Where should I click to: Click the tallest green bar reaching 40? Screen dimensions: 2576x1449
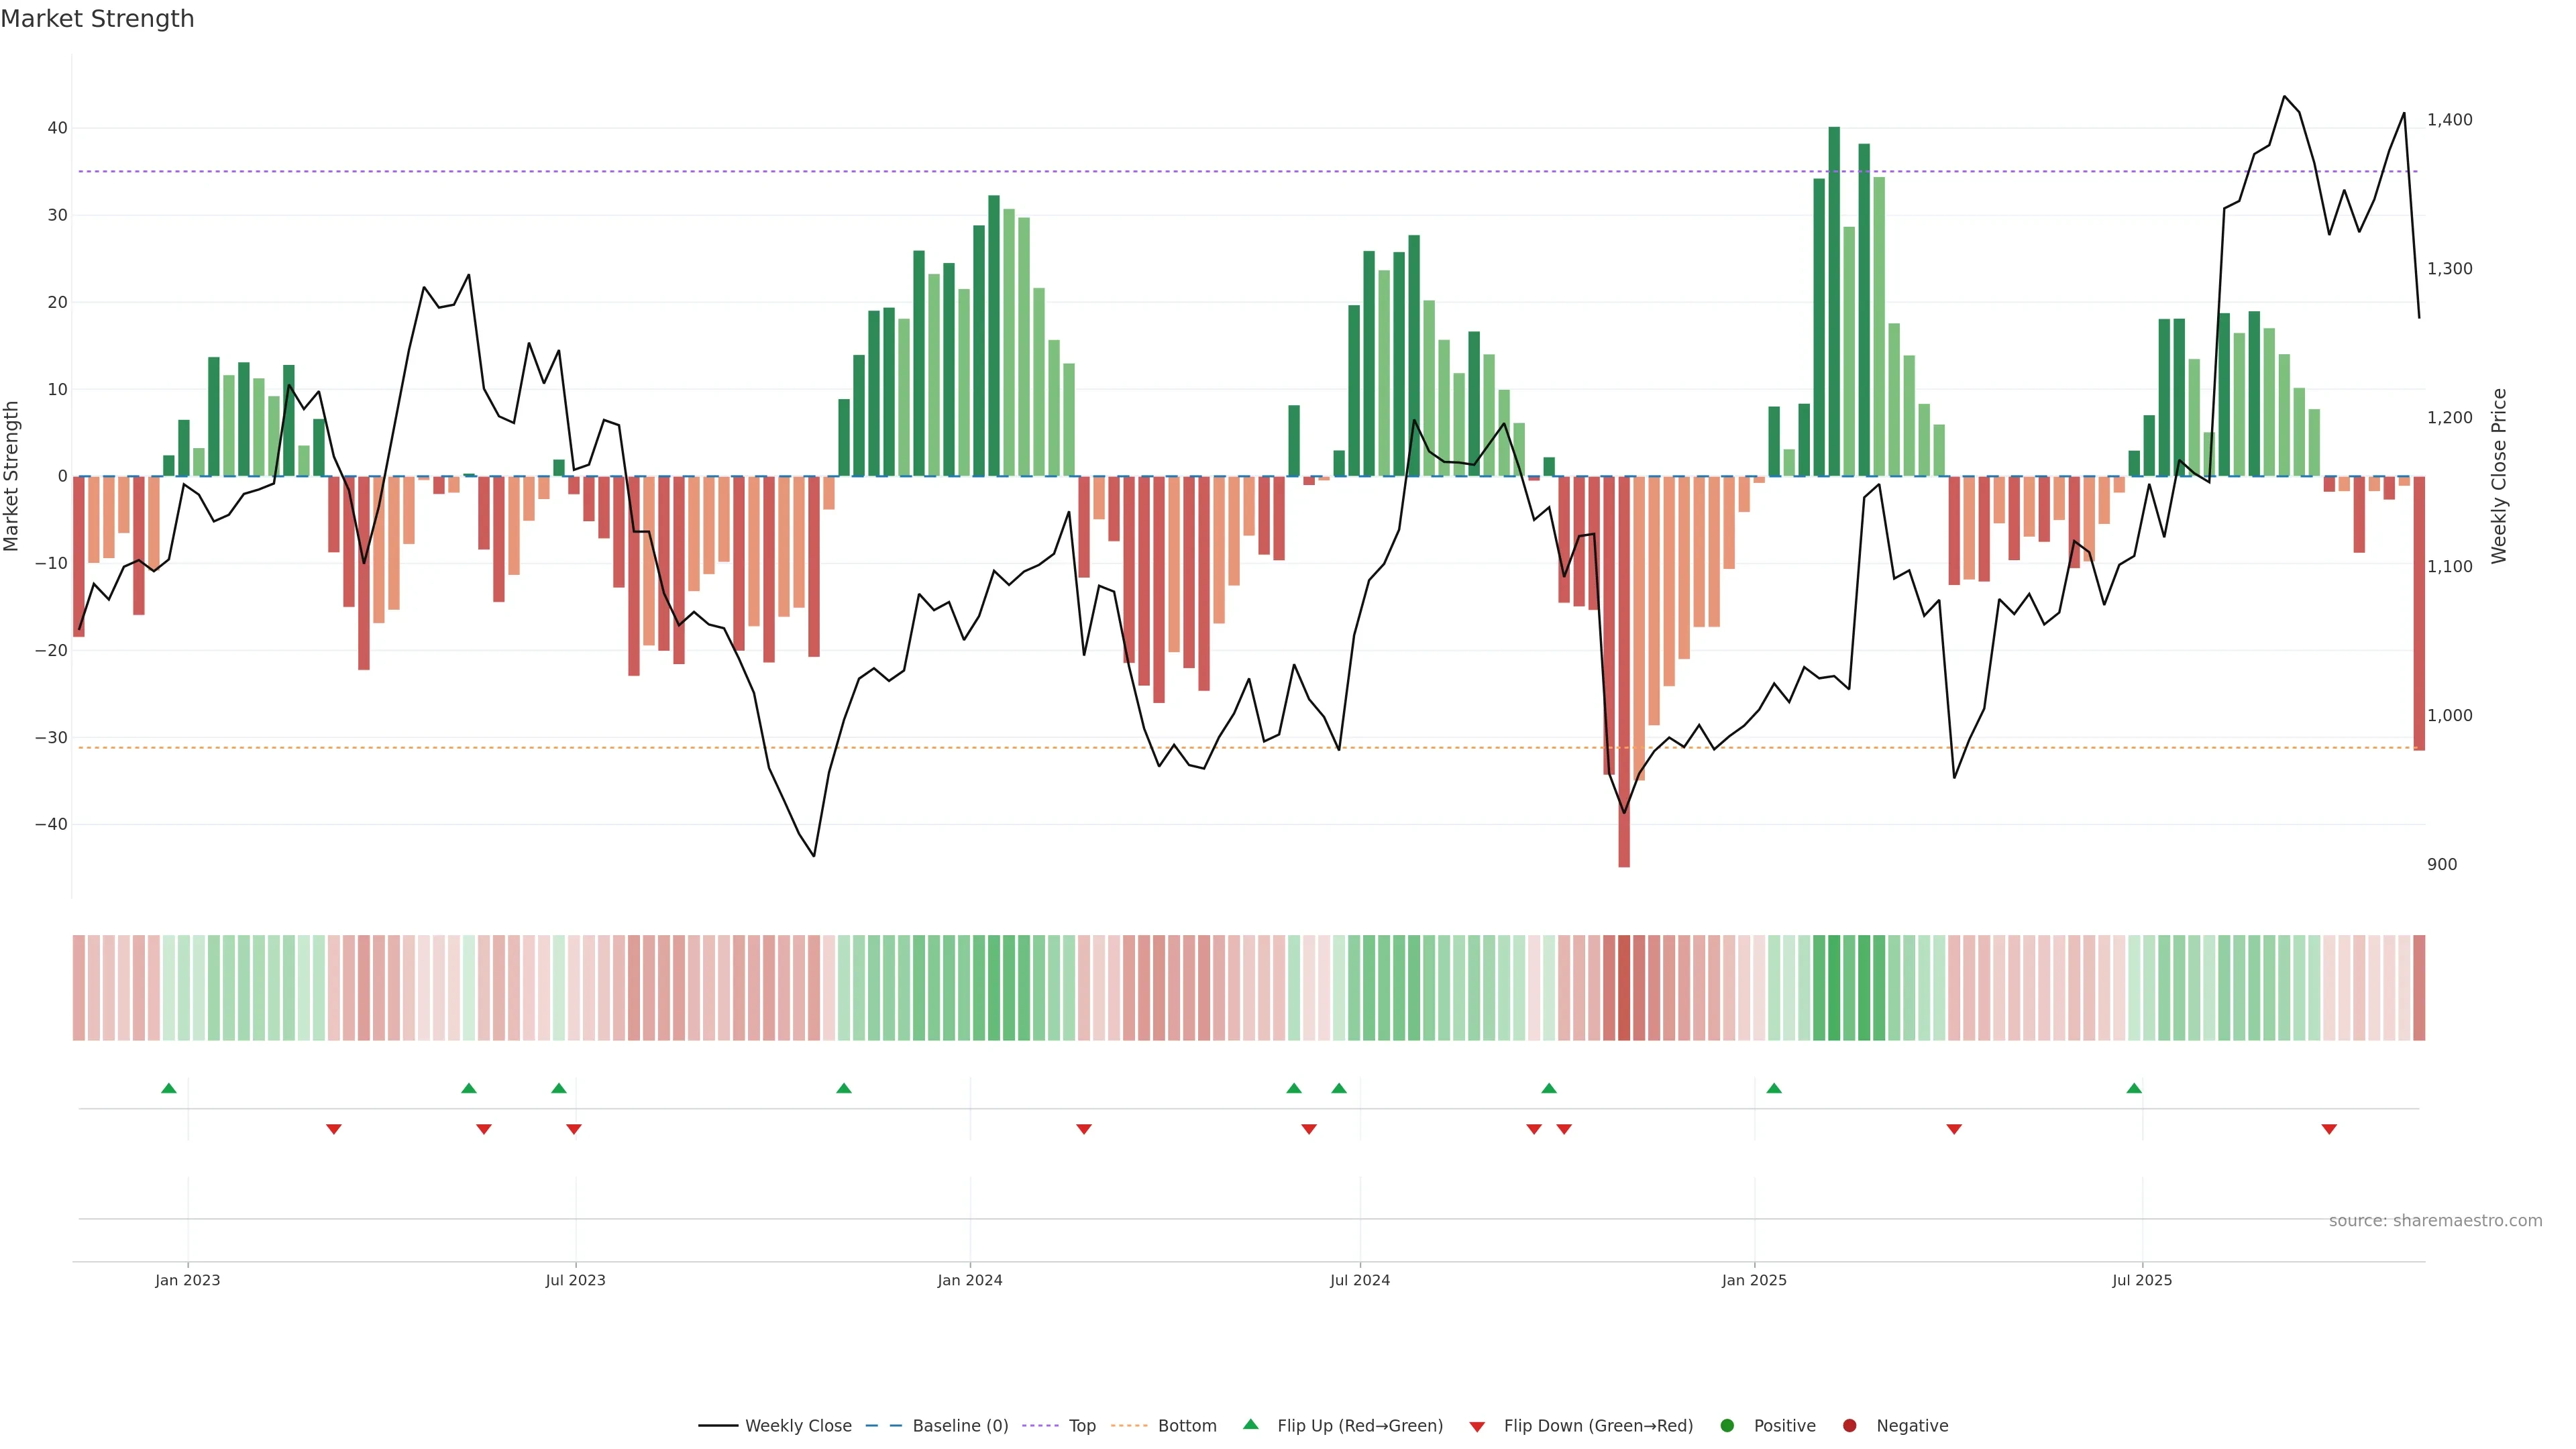point(1834,300)
